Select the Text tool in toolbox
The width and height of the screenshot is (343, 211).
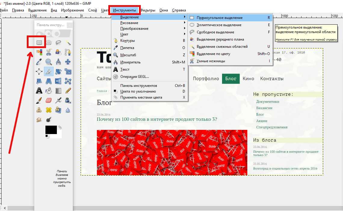39,90
